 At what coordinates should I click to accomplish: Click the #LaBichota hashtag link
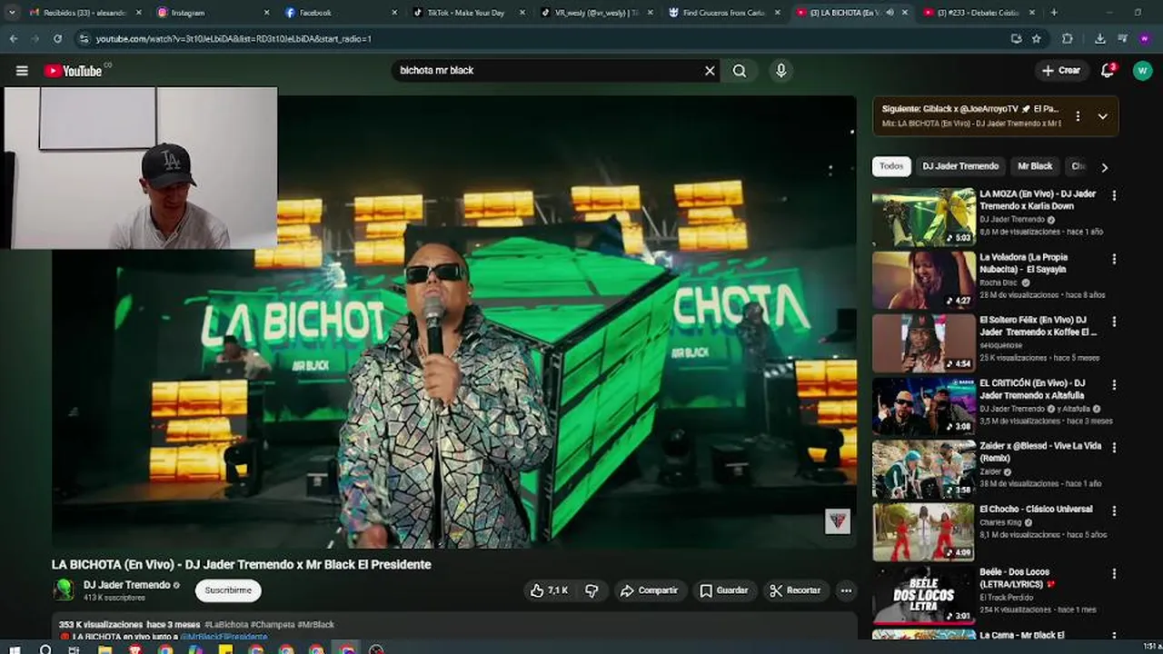[226, 625]
